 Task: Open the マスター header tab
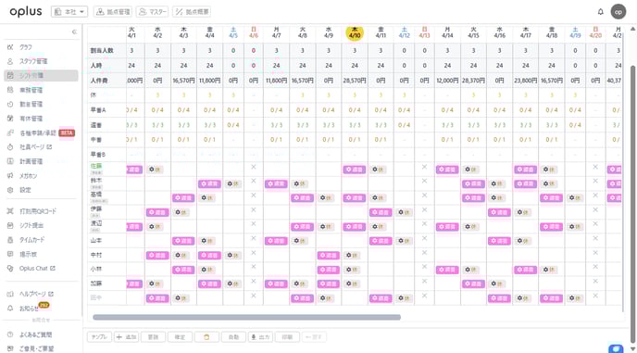pos(153,12)
